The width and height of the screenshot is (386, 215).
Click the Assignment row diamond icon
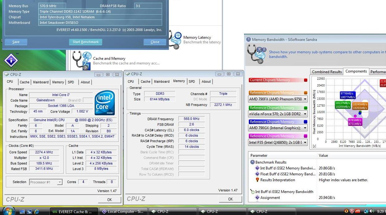257,198
